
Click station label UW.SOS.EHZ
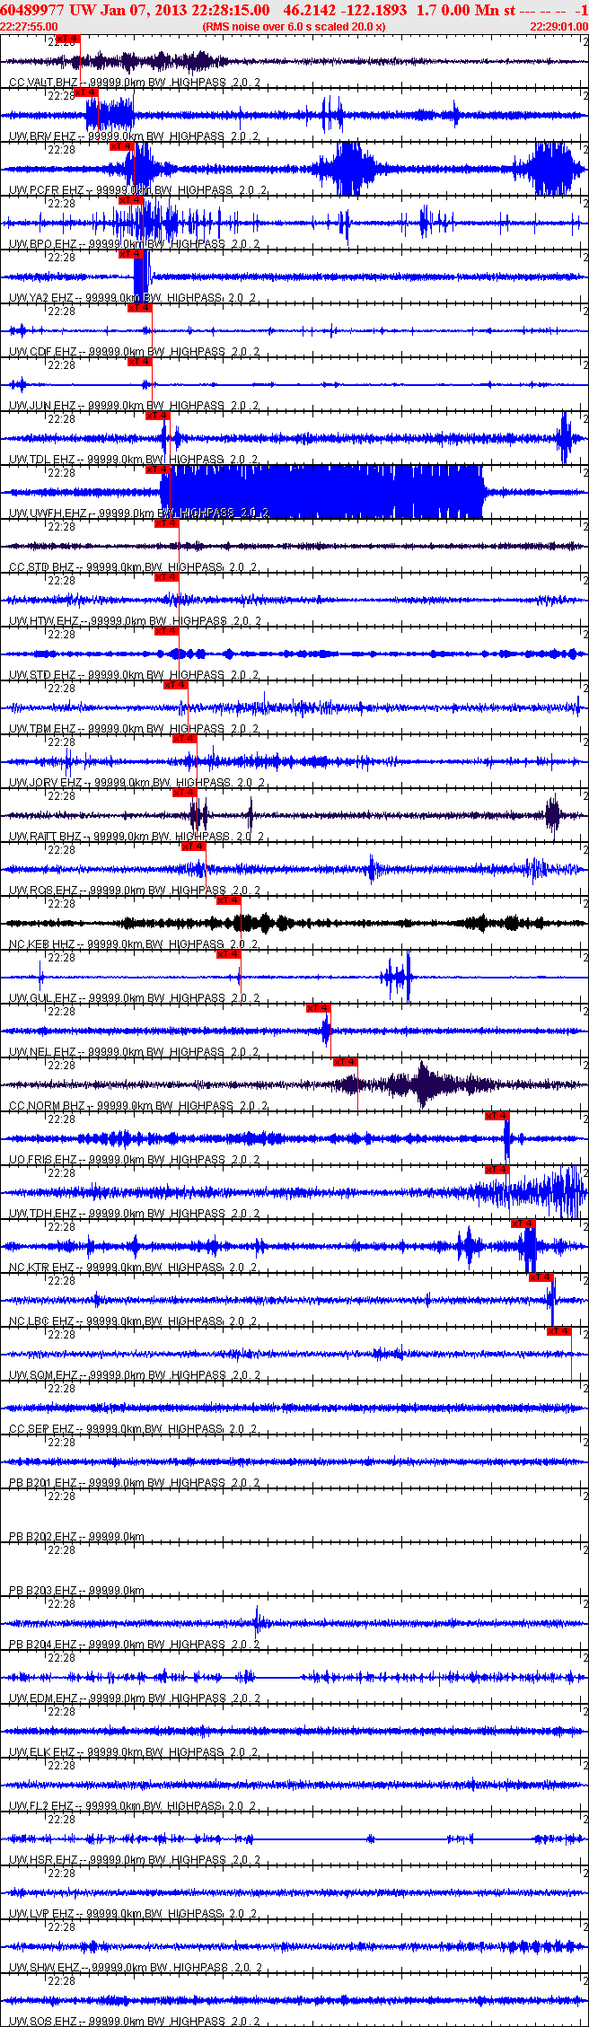click(43, 2022)
